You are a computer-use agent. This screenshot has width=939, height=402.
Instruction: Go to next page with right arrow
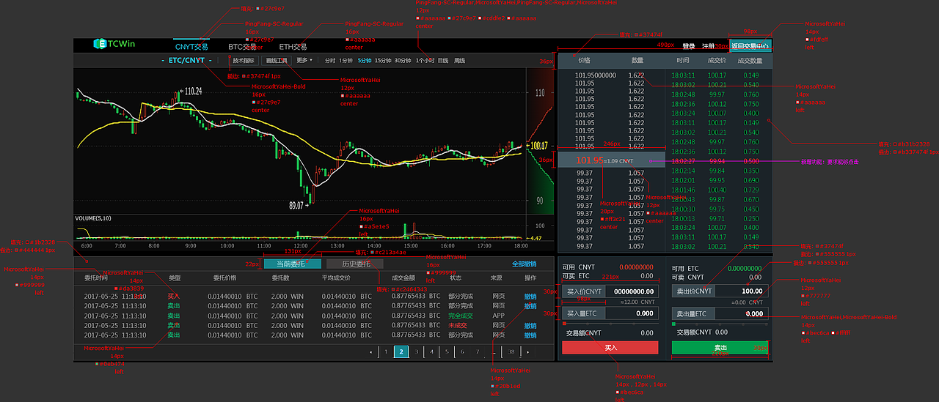528,352
